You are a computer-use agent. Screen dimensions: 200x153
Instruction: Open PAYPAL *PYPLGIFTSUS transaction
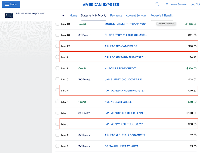125,124
